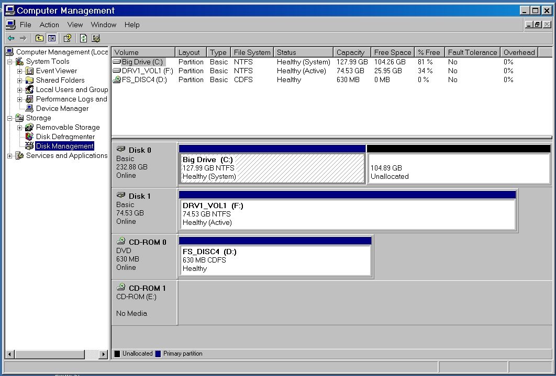Select the Big Drive (C:) partition block
This screenshot has height=376, width=556.
(x=272, y=168)
